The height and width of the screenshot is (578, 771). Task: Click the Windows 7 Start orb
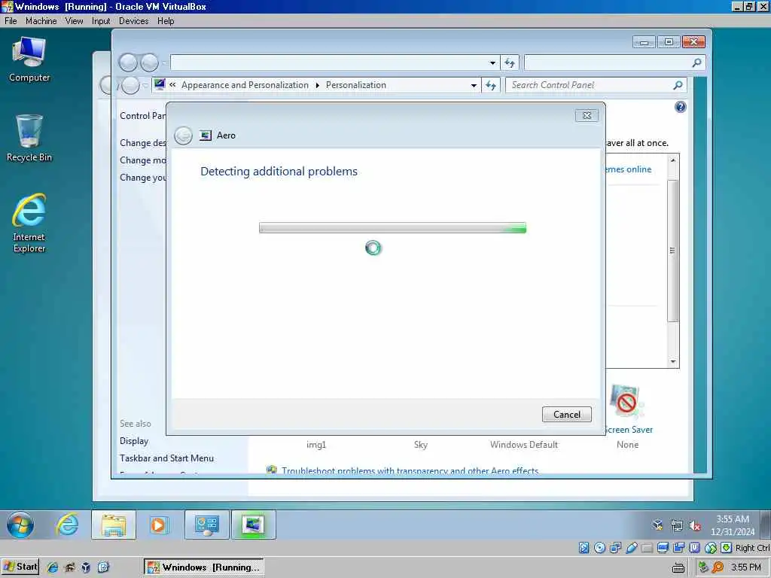pos(20,525)
